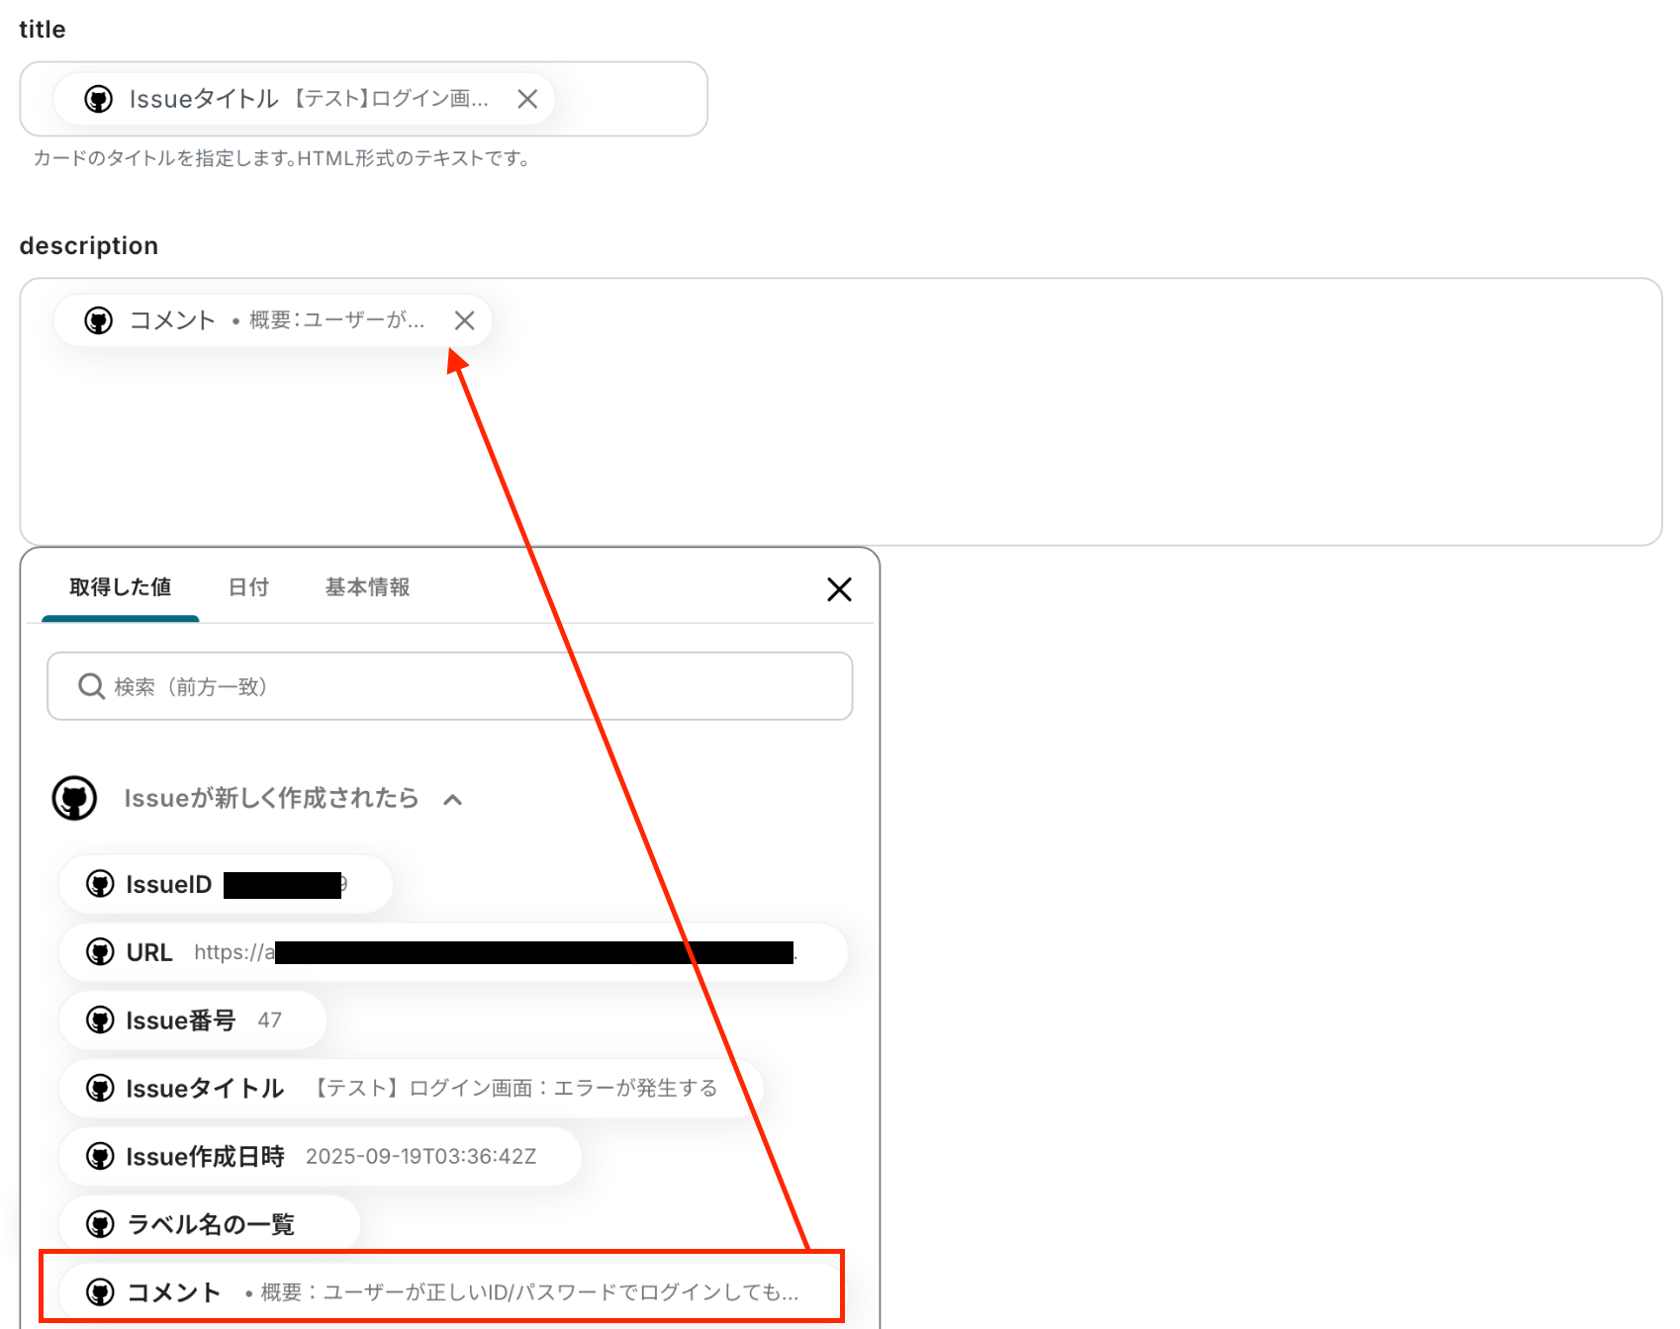Collapse the Issueが新しく作成されたら section chevron

[x=453, y=799]
